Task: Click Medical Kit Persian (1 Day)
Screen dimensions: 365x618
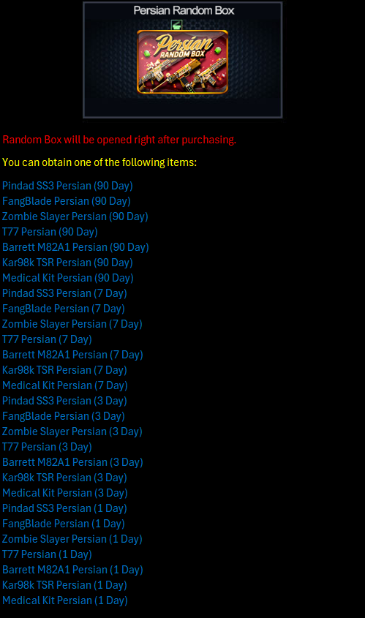Action: click(65, 600)
